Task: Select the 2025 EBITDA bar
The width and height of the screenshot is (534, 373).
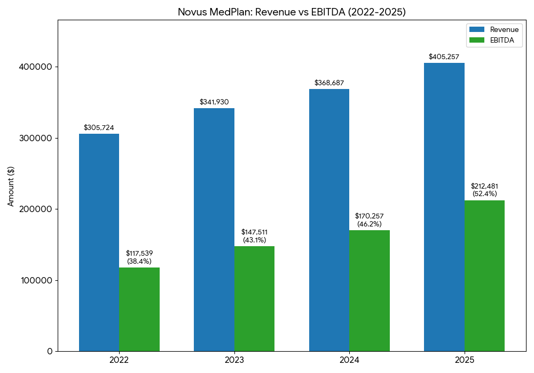Action: pos(484,275)
